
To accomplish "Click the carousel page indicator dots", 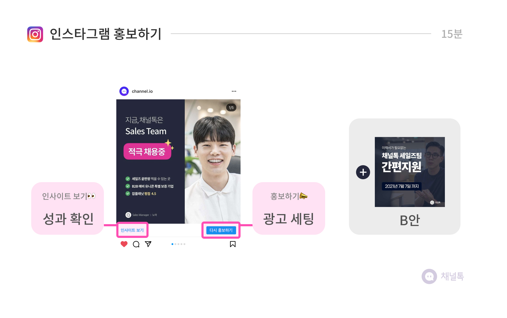I will point(178,244).
